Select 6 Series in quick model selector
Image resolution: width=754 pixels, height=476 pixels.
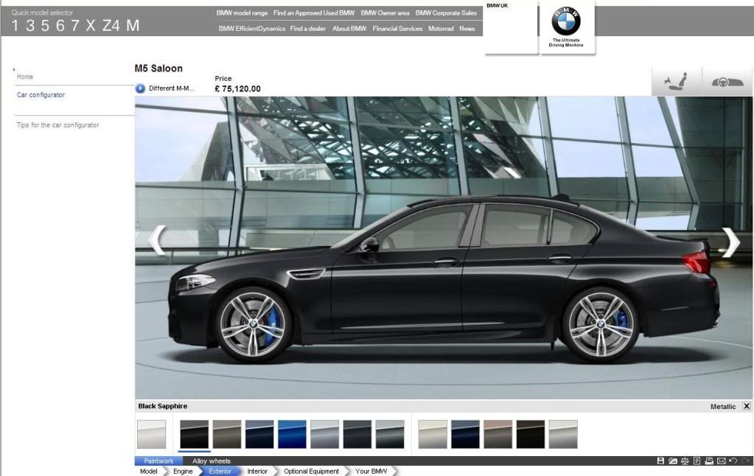[60, 26]
